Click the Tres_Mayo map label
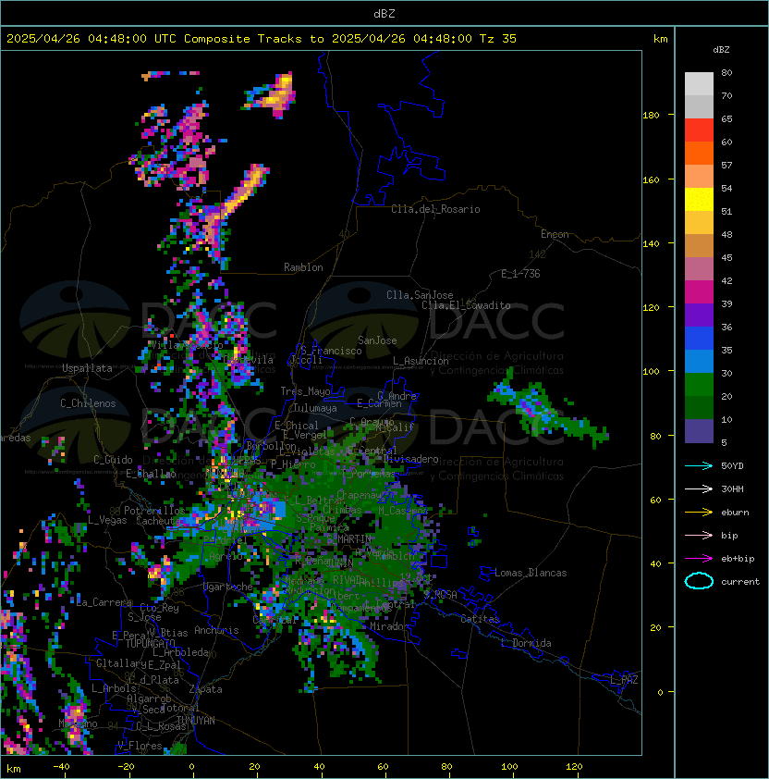The width and height of the screenshot is (769, 779). point(305,391)
